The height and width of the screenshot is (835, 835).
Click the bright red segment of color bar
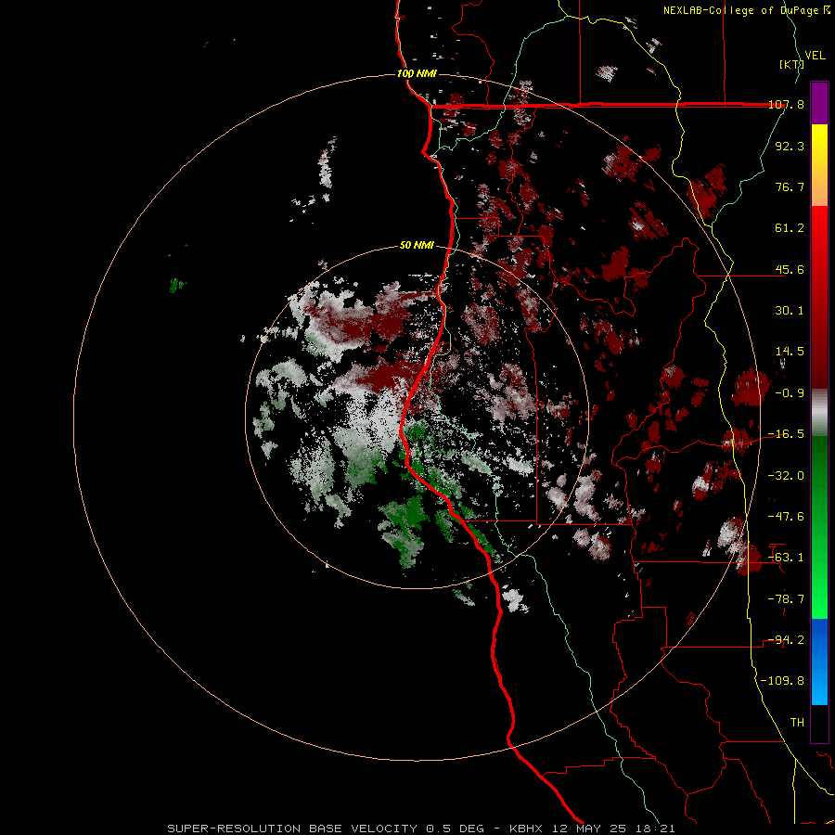coord(819,298)
